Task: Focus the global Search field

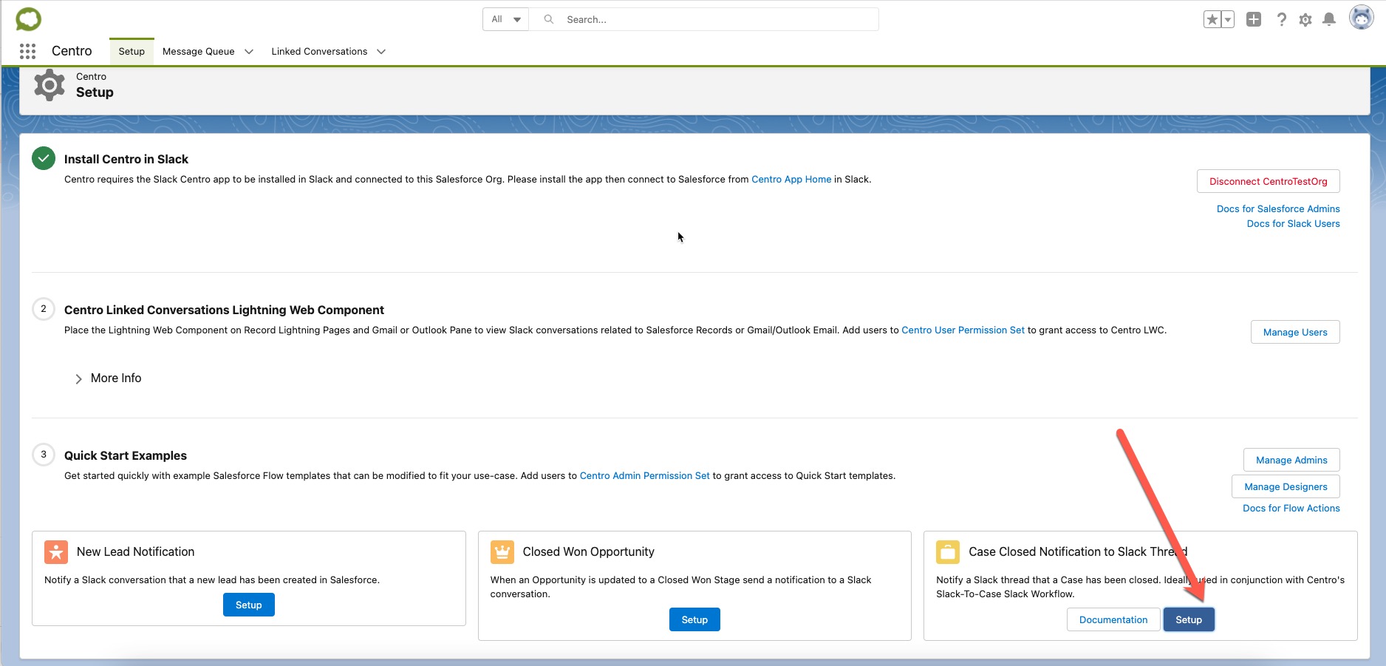Action: pyautogui.click(x=703, y=19)
